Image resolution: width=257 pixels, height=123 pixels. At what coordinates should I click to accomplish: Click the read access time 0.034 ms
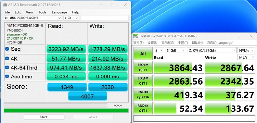click(66, 77)
